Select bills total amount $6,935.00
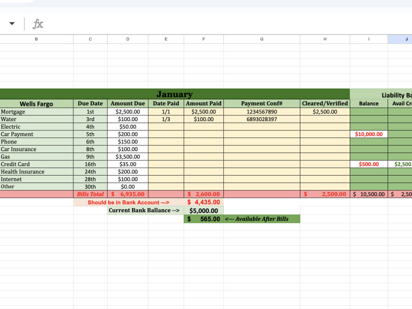Image resolution: width=412 pixels, height=309 pixels. coord(128,194)
